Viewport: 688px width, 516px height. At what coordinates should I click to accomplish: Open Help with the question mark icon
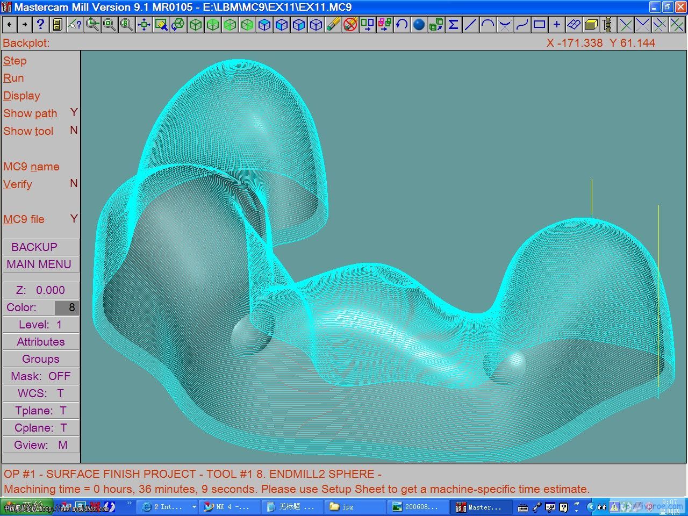pos(40,25)
